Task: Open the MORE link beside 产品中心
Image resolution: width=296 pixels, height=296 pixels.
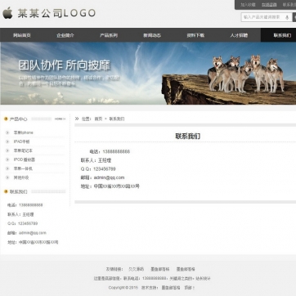Action: [x=60, y=119]
